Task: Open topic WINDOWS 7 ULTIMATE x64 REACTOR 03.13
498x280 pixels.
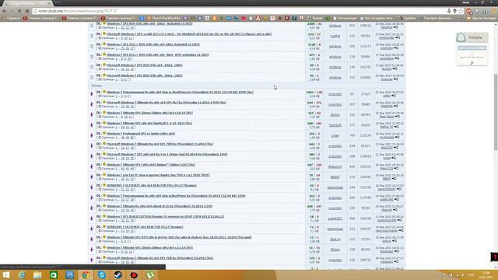Action: 145,227
